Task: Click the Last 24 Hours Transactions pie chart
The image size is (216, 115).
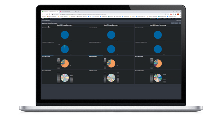Action: (158, 49)
